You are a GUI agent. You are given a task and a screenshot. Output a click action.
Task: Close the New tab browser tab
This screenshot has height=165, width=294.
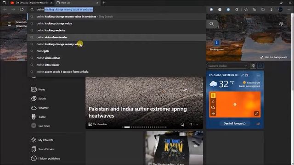tap(97, 3)
